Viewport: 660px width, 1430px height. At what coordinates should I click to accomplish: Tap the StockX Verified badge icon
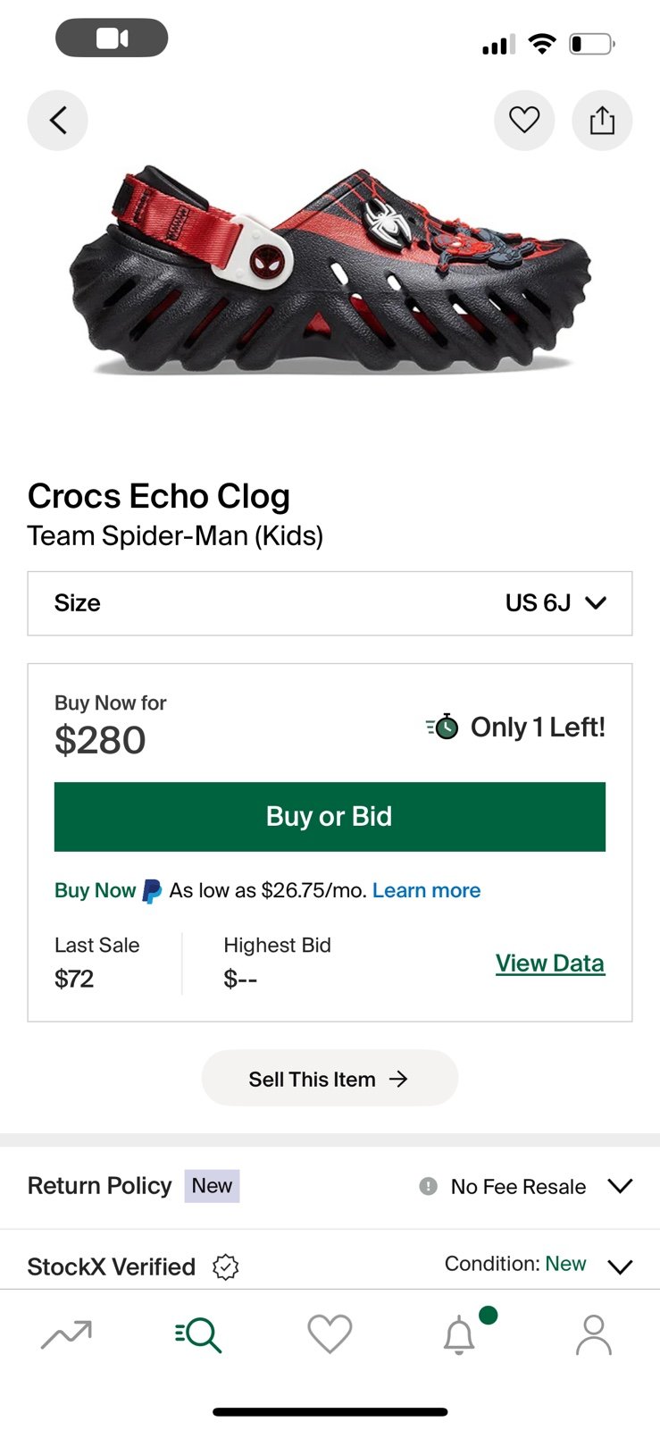point(226,1266)
